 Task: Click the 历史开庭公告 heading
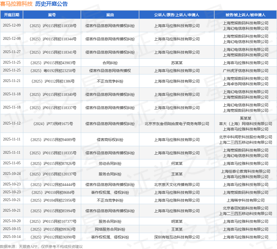click(x=51, y=4)
